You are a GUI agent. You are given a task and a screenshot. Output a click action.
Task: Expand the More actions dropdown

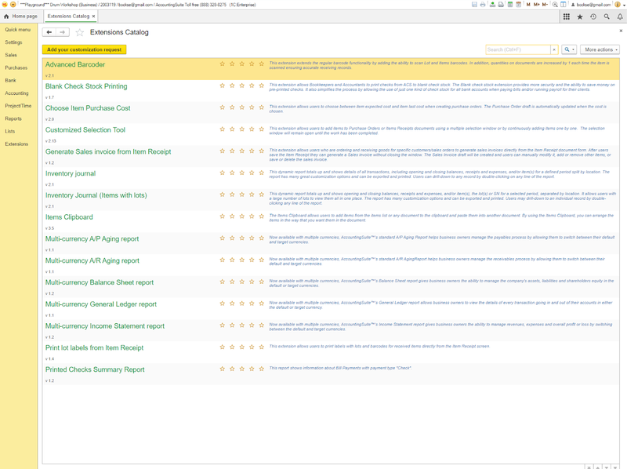600,49
